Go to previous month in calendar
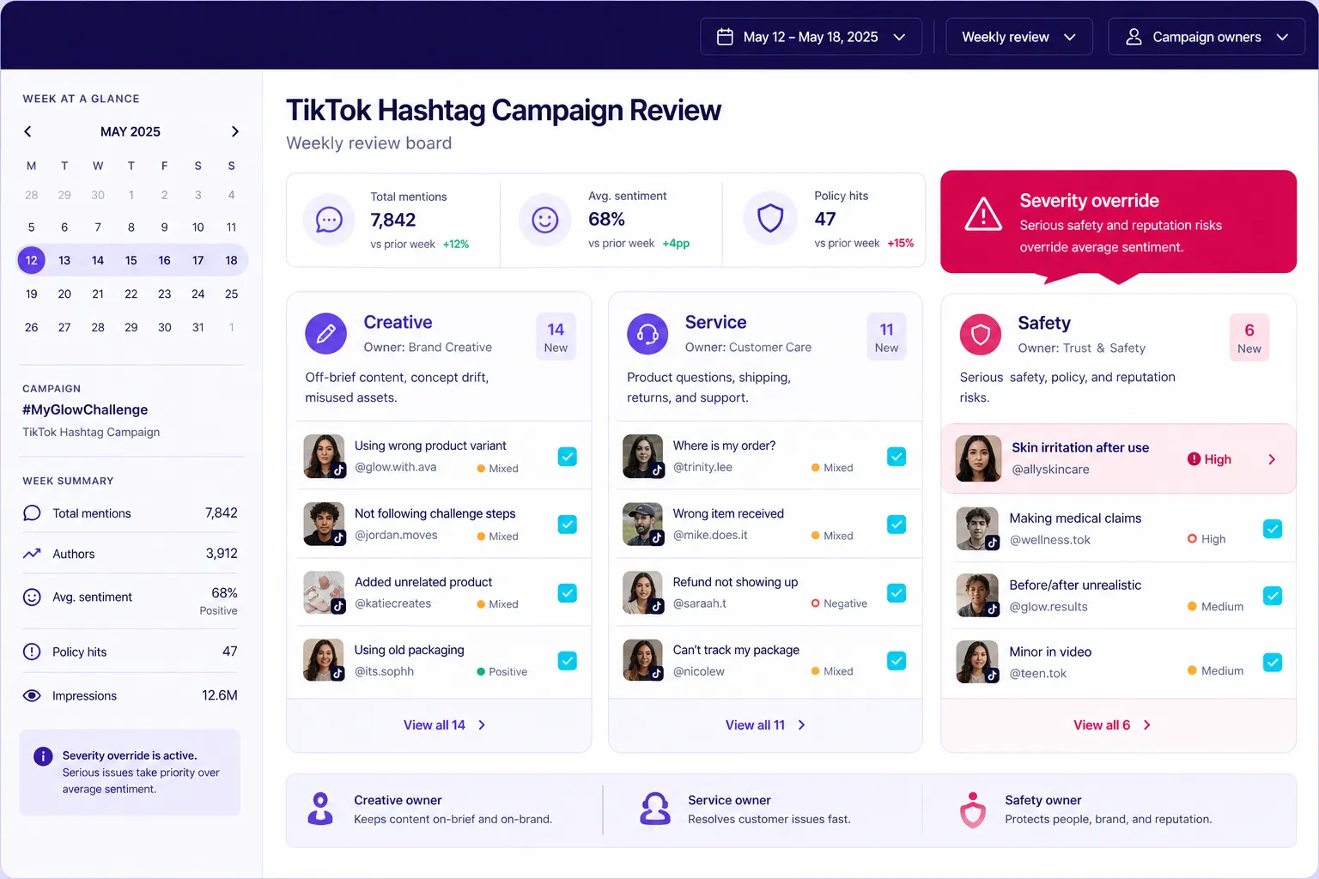1319x879 pixels. pyautogui.click(x=27, y=131)
